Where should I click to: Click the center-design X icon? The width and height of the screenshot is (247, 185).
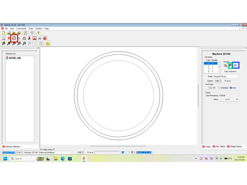pyautogui.click(x=235, y=65)
